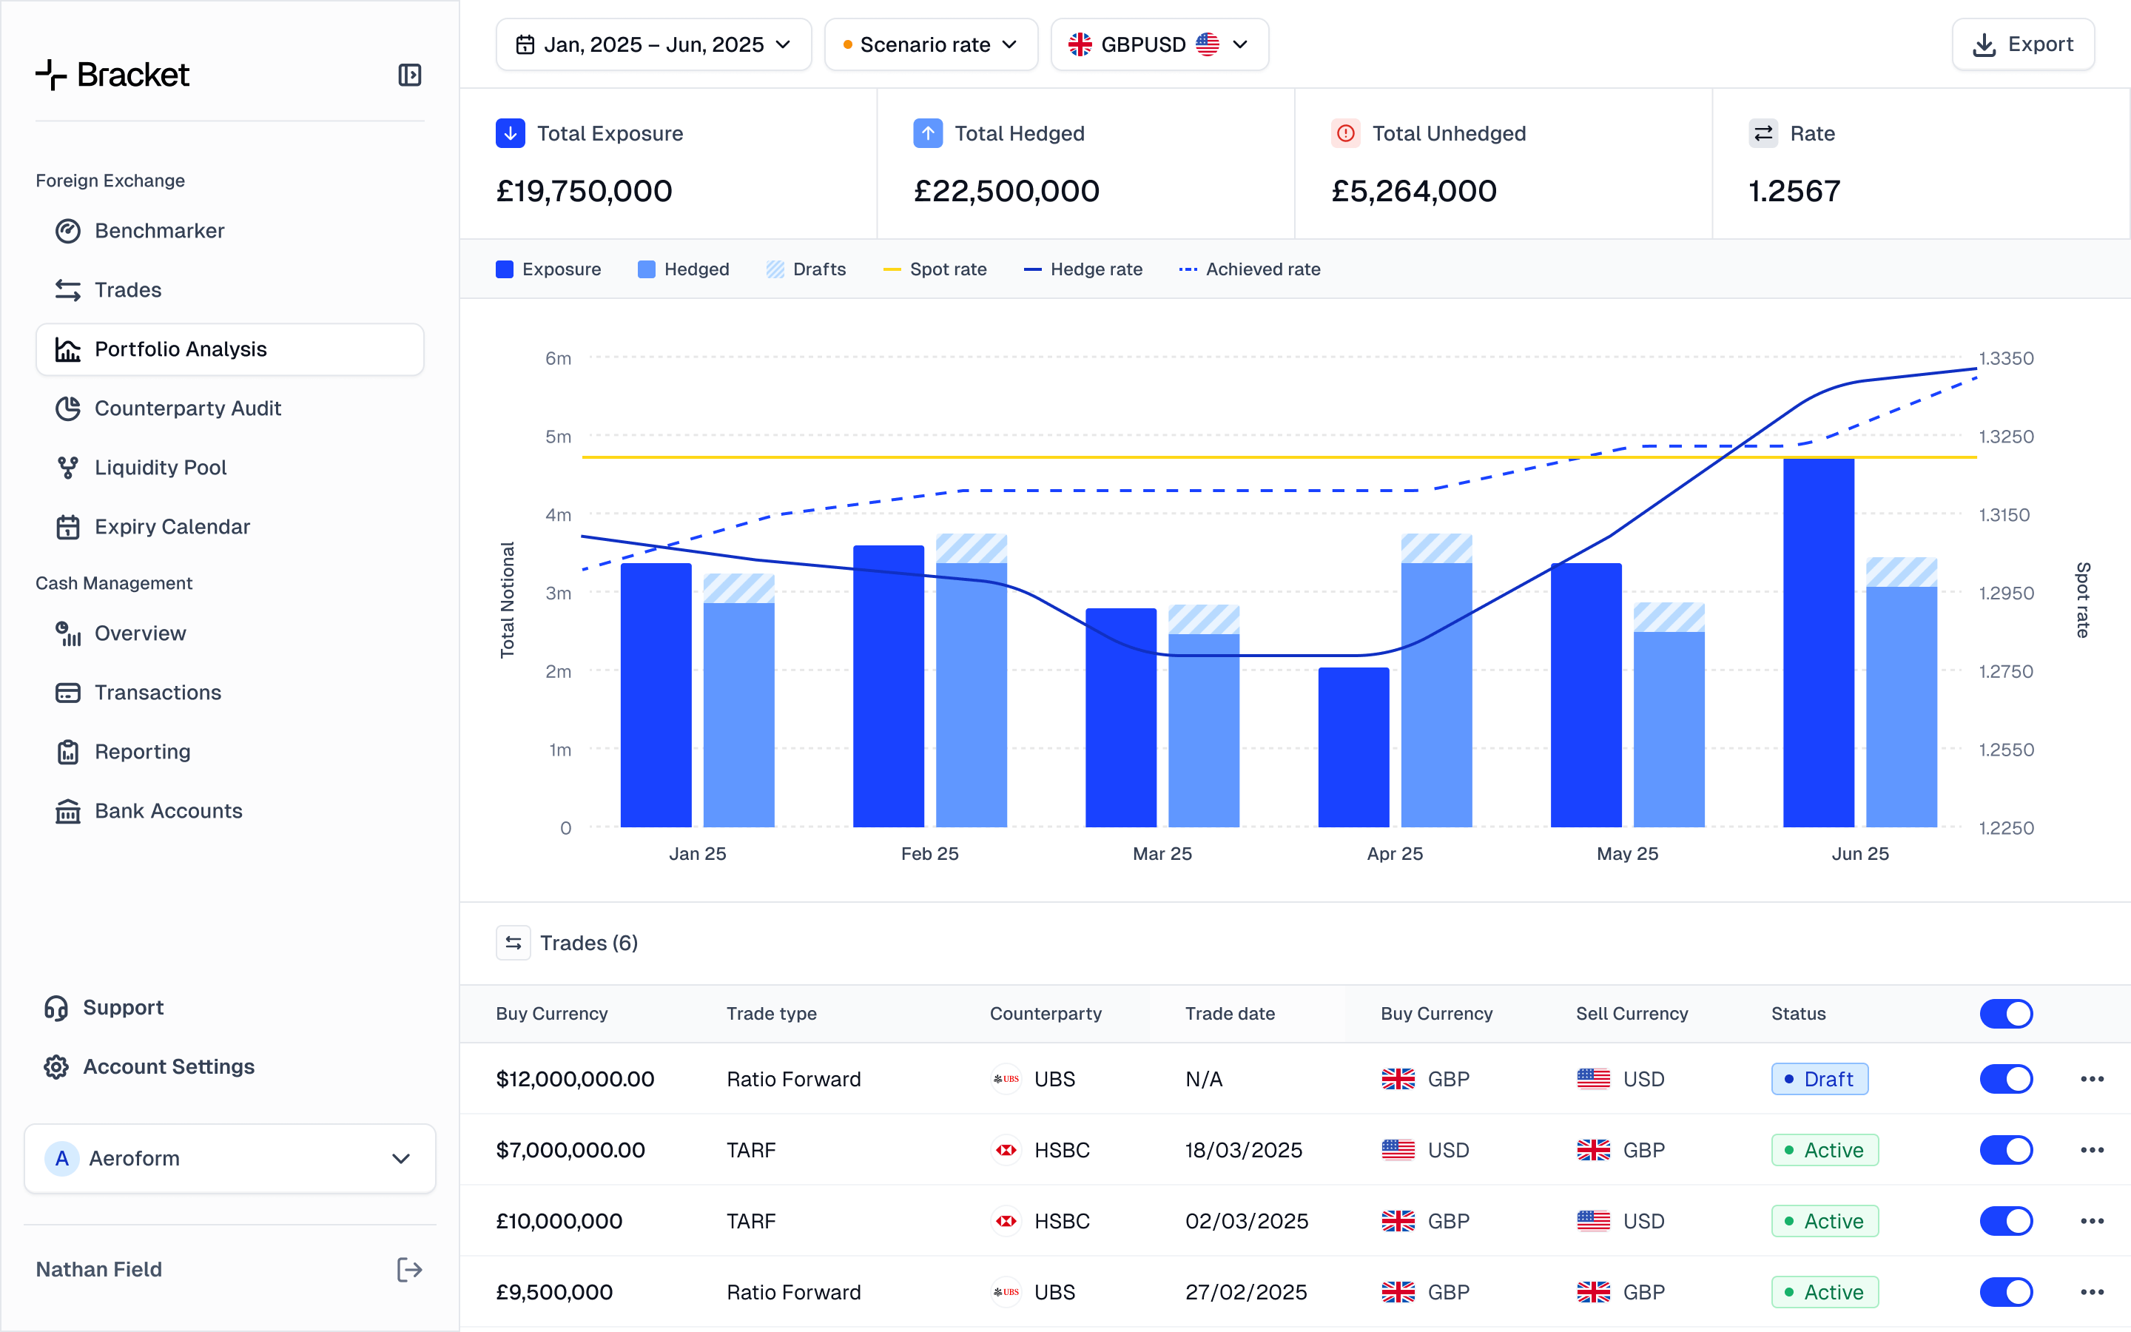This screenshot has height=1332, width=2131.
Task: Go to Counterparty Audit page
Action: coord(187,408)
